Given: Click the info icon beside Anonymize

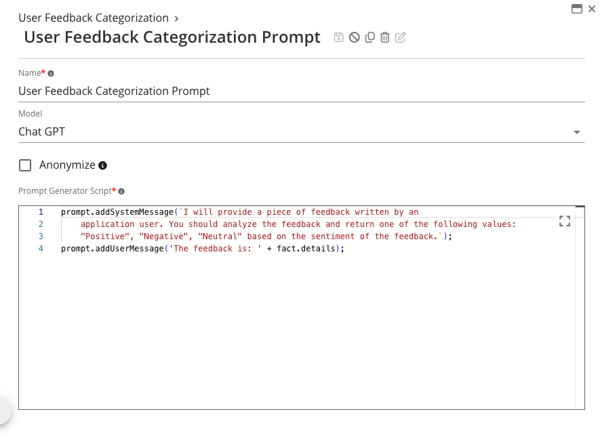Looking at the screenshot, I should click(103, 165).
